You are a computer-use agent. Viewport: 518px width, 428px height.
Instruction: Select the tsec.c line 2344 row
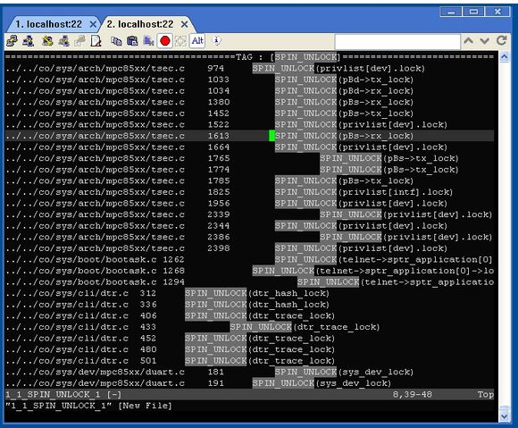coord(249,226)
